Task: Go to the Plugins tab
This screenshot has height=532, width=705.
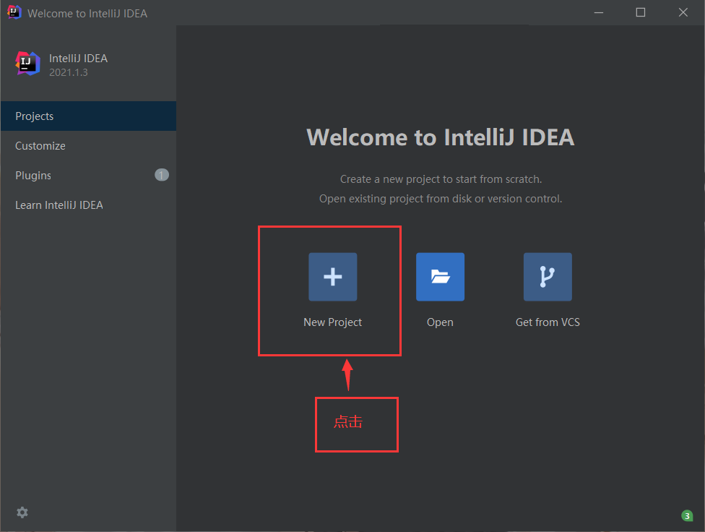Action: [x=33, y=176]
